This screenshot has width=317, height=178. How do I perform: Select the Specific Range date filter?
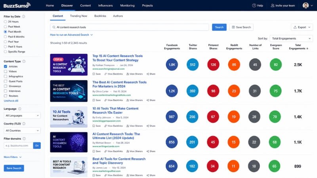click(x=5, y=52)
